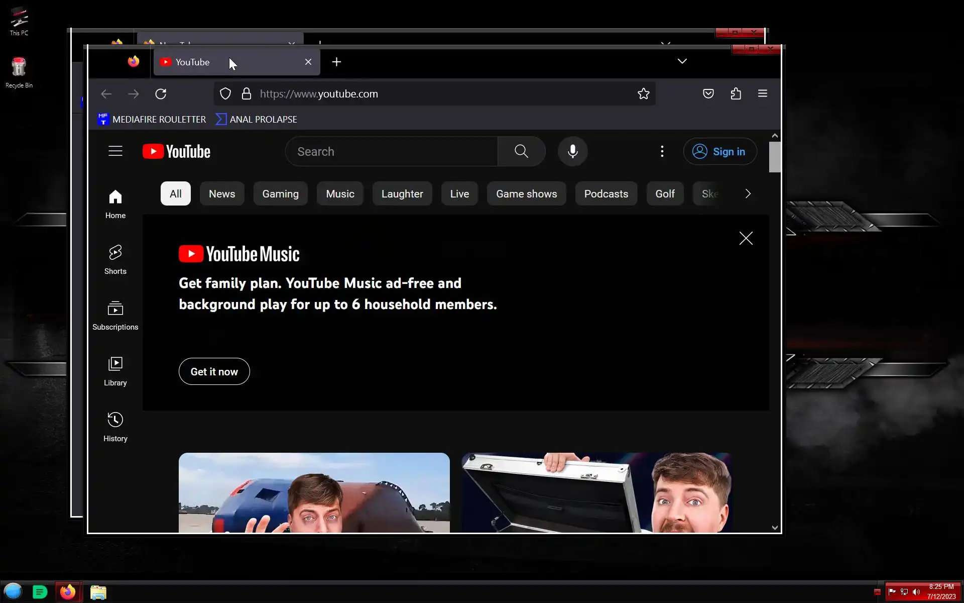Reload the current page
The width and height of the screenshot is (964, 603).
point(161,94)
